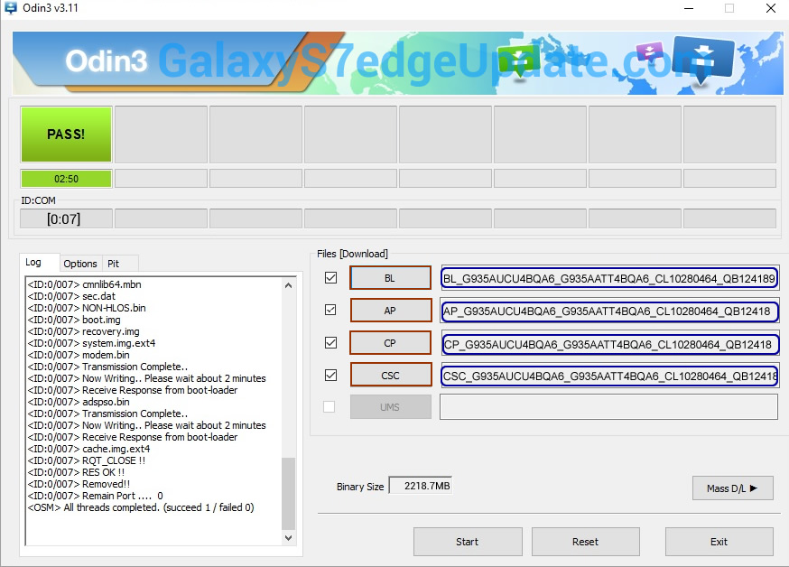
Task: Select log line 'RES OK !!'
Action: coord(76,472)
